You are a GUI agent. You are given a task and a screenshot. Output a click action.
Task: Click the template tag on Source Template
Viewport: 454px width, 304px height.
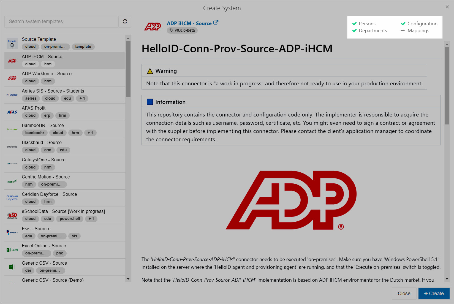[x=83, y=47]
